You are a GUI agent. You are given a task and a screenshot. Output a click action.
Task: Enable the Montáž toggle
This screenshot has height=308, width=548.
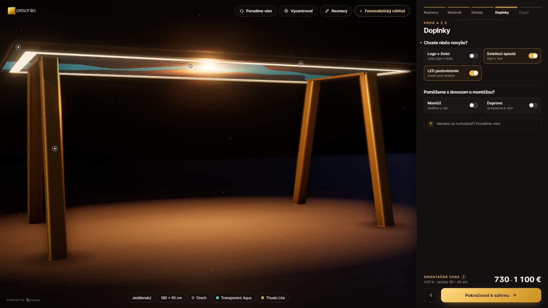click(x=474, y=106)
